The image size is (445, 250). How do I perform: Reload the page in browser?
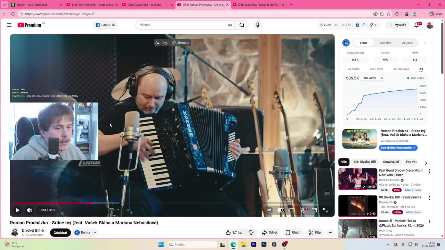pos(13,14)
